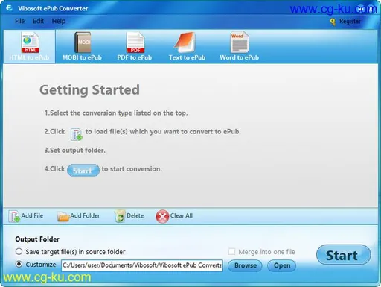Open the File menu

tap(20, 21)
